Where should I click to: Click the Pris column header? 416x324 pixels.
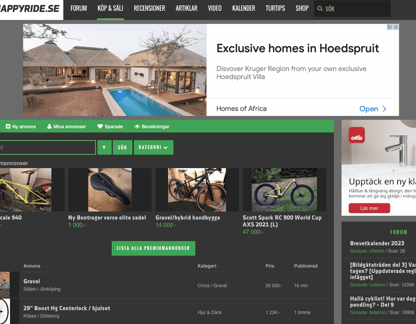269,266
